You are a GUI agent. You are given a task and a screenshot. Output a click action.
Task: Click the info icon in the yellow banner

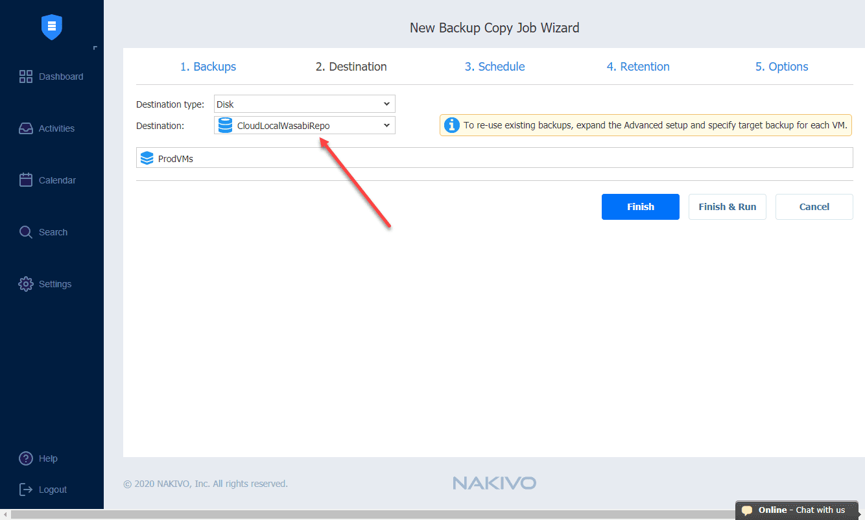452,124
